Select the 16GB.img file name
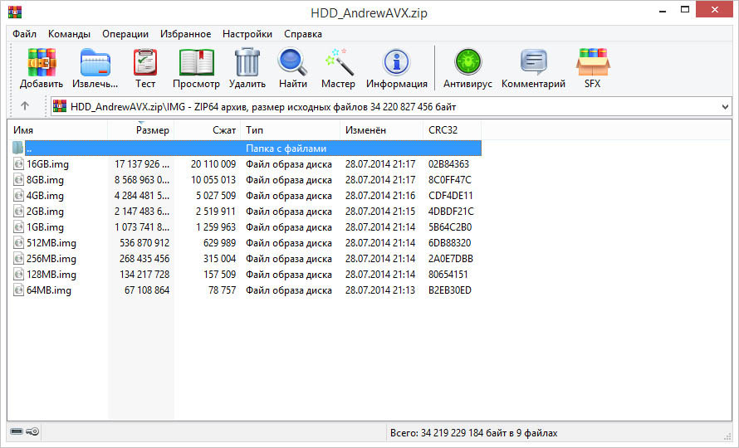The image size is (739, 448). coord(47,164)
